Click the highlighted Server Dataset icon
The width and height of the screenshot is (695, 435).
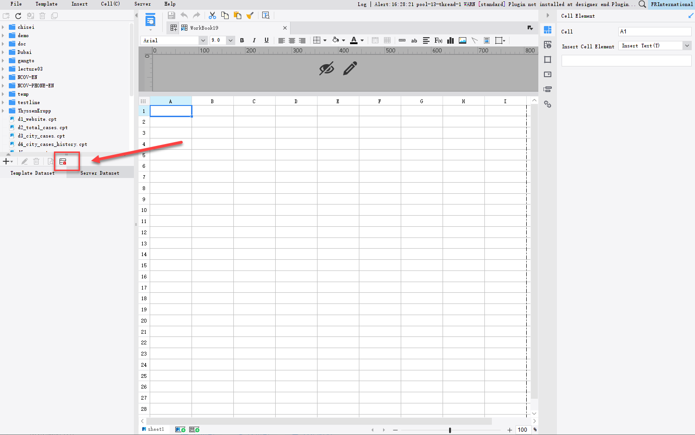[63, 161]
